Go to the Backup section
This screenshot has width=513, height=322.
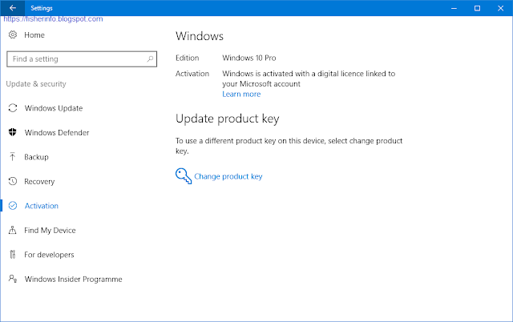pyautogui.click(x=36, y=157)
